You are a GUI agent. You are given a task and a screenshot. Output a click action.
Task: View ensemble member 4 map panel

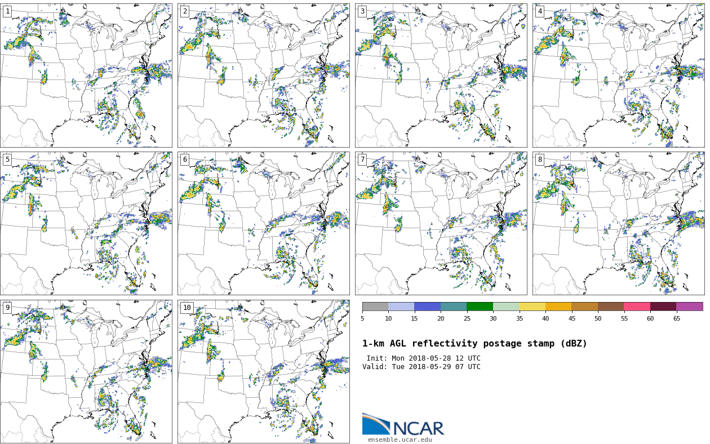[619, 76]
